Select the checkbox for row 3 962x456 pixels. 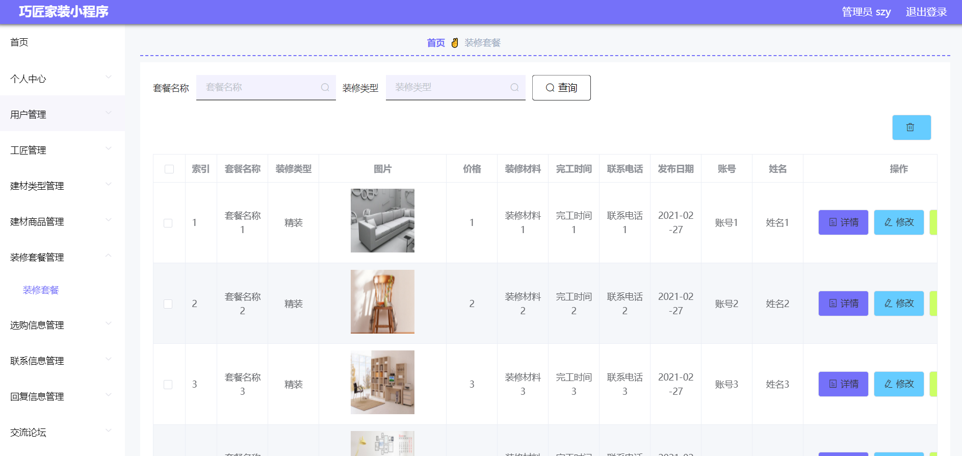pos(168,385)
